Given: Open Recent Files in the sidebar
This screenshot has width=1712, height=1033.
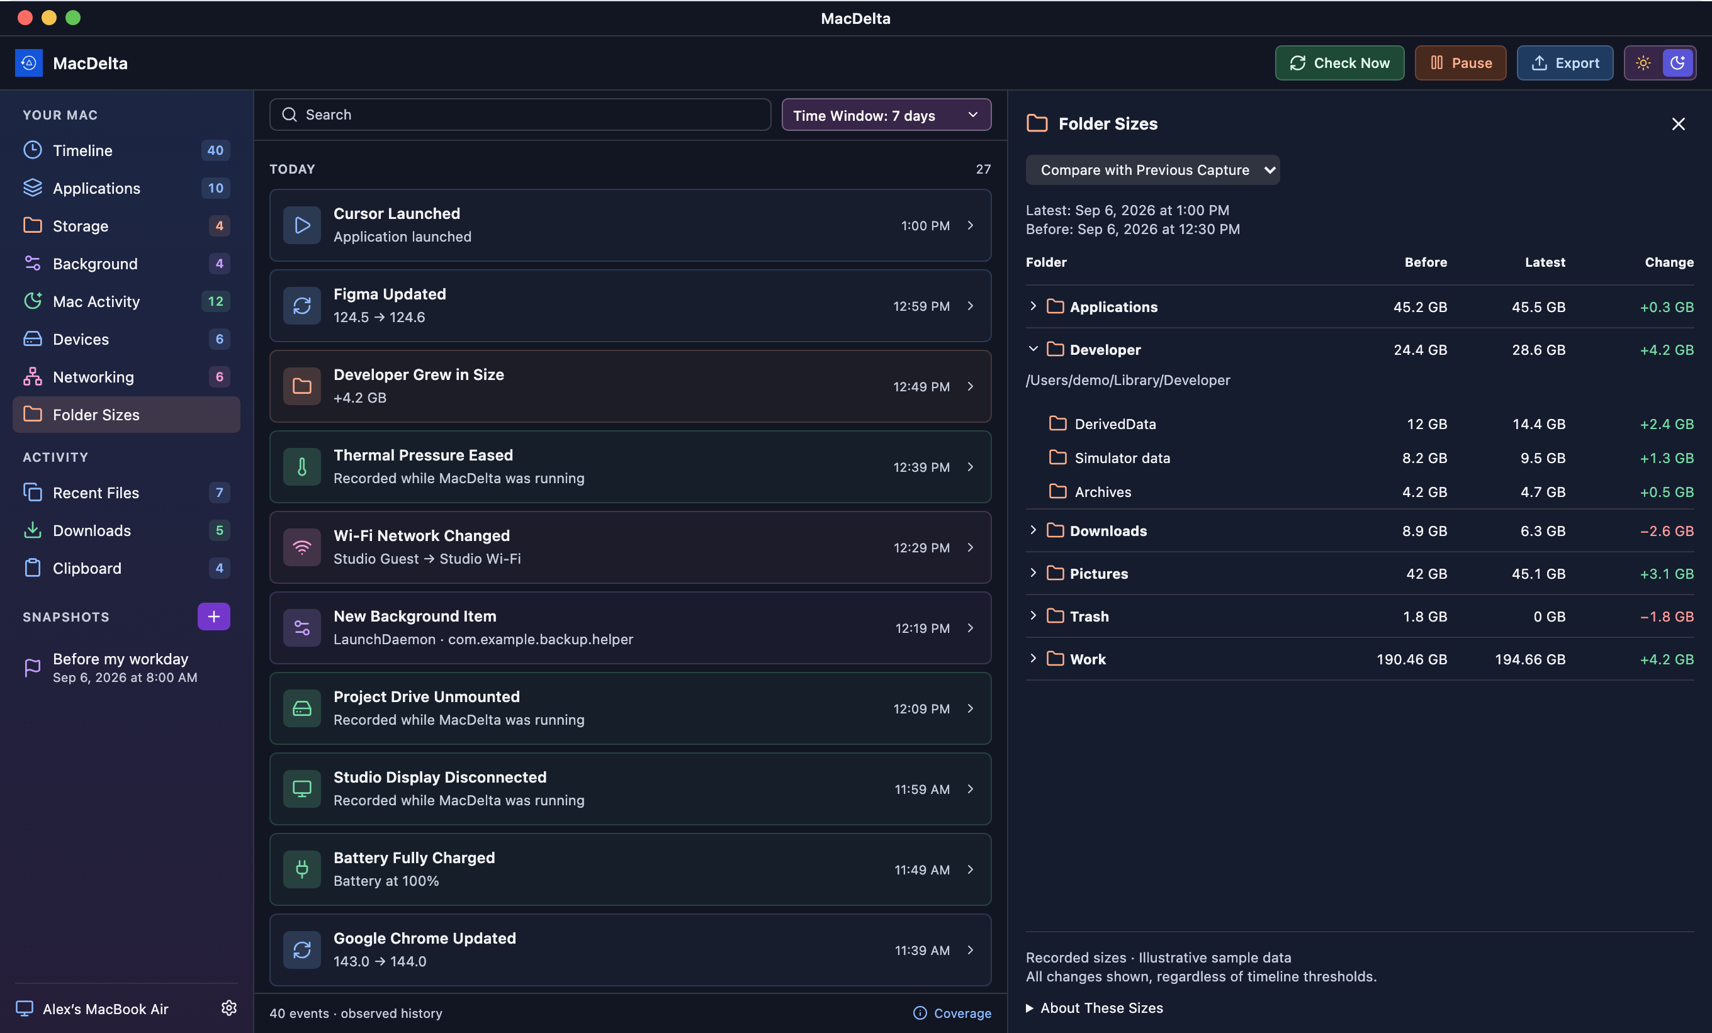Looking at the screenshot, I should (x=127, y=493).
